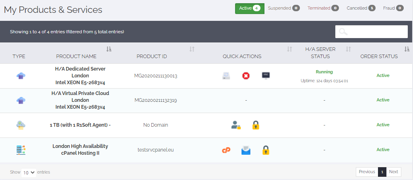Click the red stop server icon

click(246, 76)
